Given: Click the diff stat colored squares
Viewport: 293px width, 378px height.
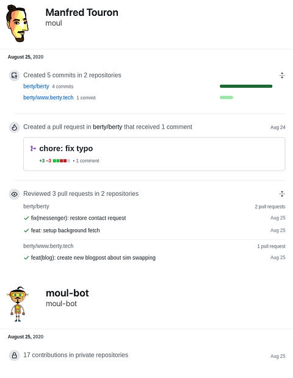Looking at the screenshot, I should [x=62, y=161].
